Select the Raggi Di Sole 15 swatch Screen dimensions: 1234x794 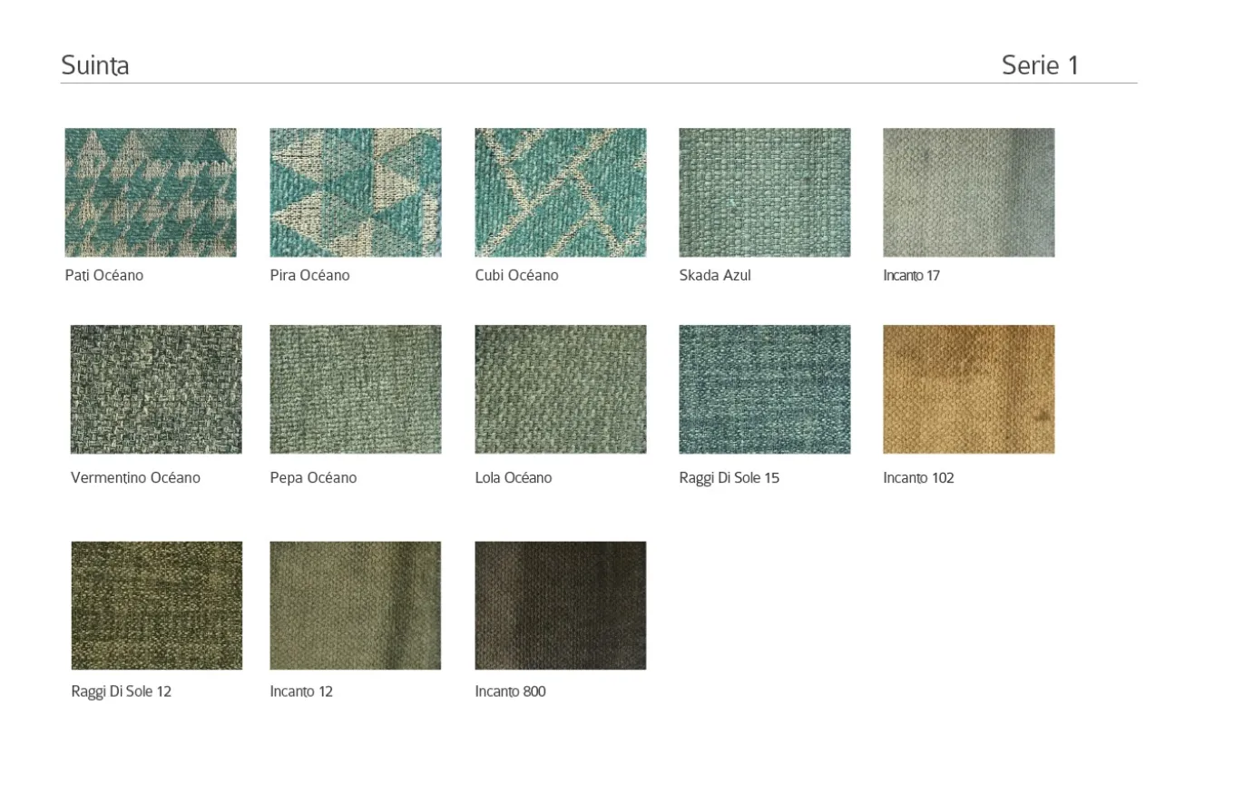pyautogui.click(x=765, y=389)
